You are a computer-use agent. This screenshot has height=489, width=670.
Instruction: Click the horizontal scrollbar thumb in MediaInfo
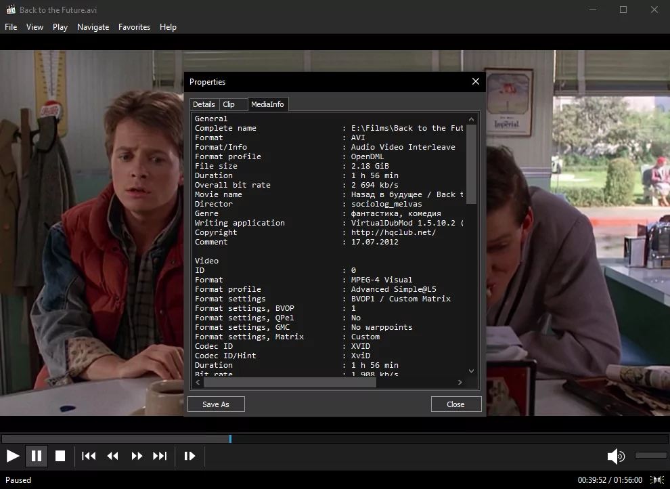(x=290, y=383)
